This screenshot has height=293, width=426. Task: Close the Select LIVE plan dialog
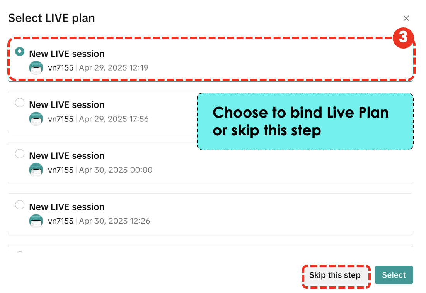tap(406, 18)
